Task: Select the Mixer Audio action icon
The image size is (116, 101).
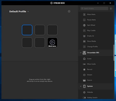Action: (84, 64)
